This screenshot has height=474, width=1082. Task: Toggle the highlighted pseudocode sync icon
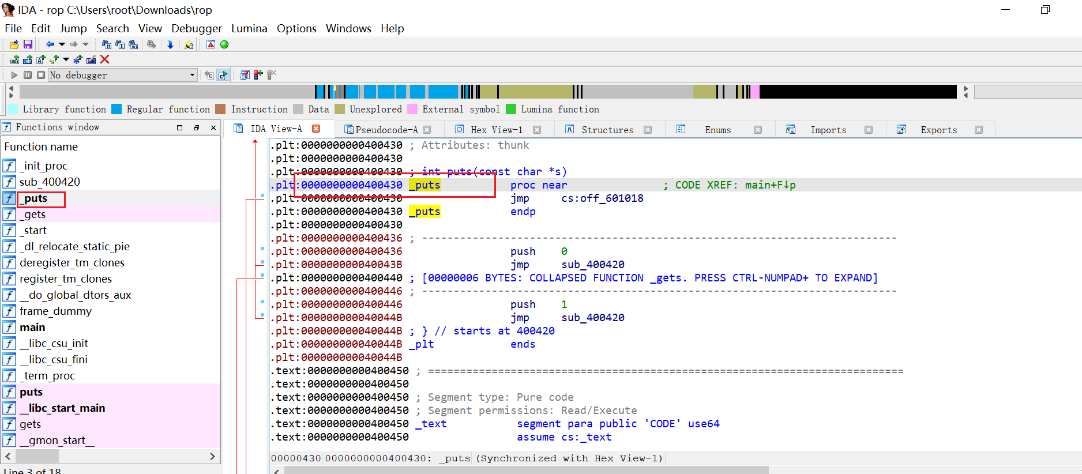point(223,75)
